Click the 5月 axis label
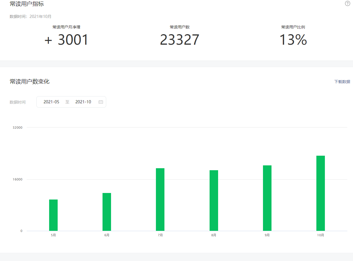This screenshot has width=353, height=261. click(53, 235)
